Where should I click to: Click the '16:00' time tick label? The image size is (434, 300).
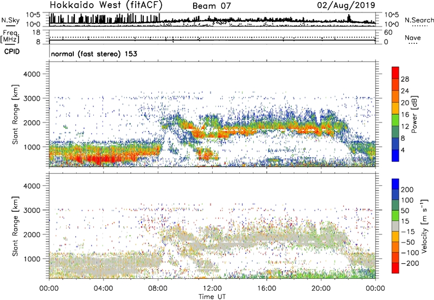tap(266, 289)
